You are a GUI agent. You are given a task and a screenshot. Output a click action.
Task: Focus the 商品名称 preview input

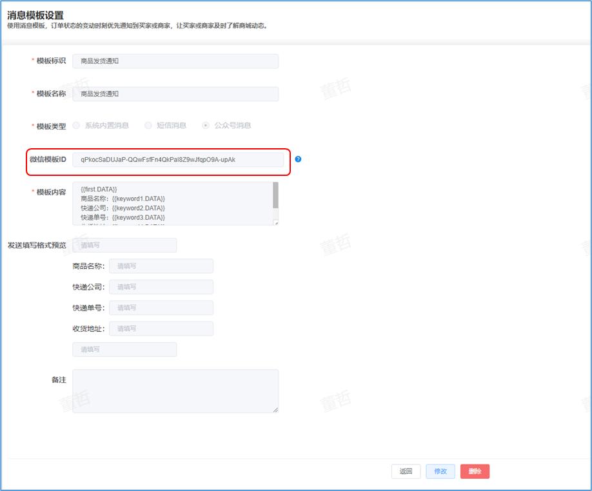point(161,266)
